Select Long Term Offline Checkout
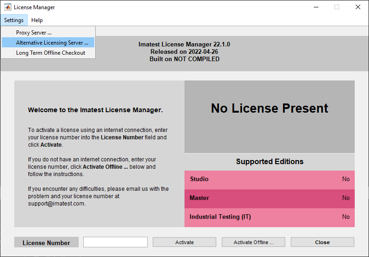369x257 pixels. pos(48,53)
